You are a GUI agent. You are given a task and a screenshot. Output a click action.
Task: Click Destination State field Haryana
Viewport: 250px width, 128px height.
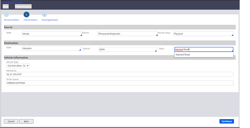pos(51,48)
